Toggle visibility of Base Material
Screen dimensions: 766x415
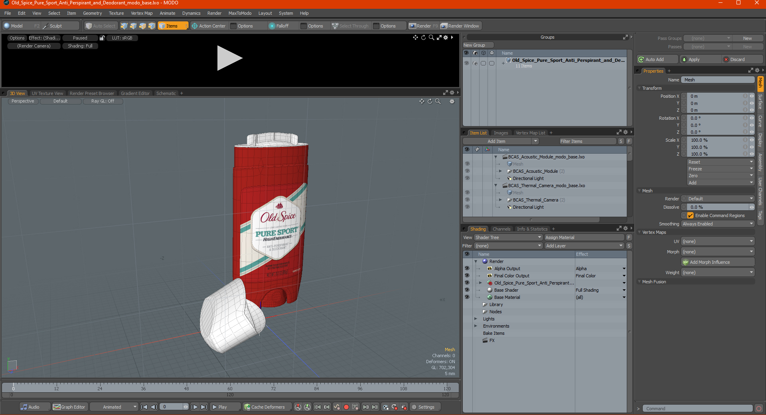[x=467, y=297]
